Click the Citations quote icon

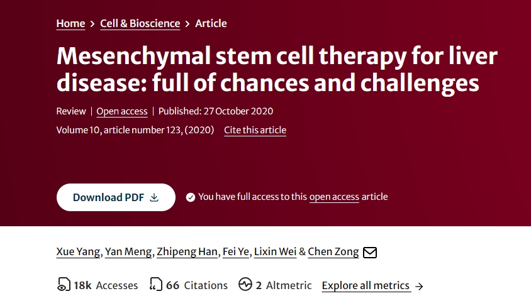point(156,285)
